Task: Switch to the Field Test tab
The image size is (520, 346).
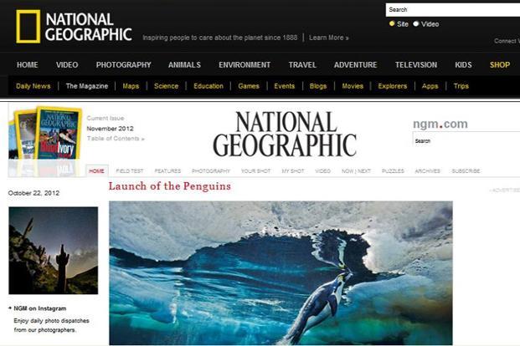Action: coord(130,170)
